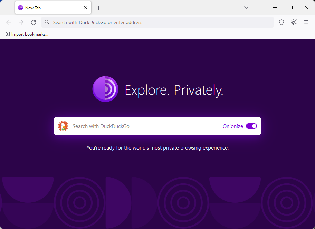Click the forward navigation arrow
Screen dimensions: 315x229
point(21,22)
